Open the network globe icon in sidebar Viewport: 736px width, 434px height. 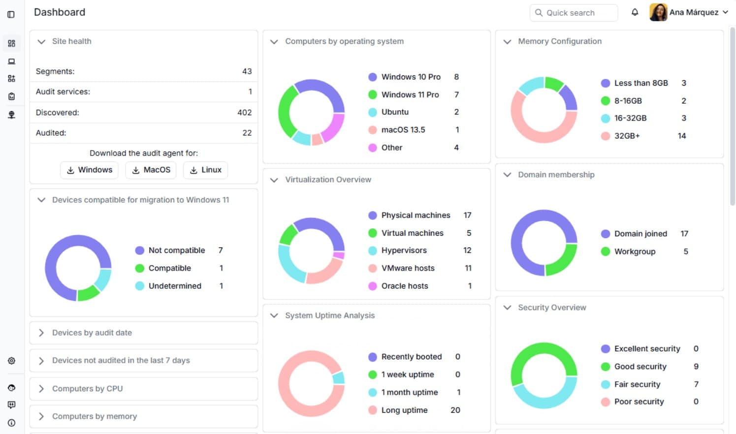pyautogui.click(x=11, y=115)
